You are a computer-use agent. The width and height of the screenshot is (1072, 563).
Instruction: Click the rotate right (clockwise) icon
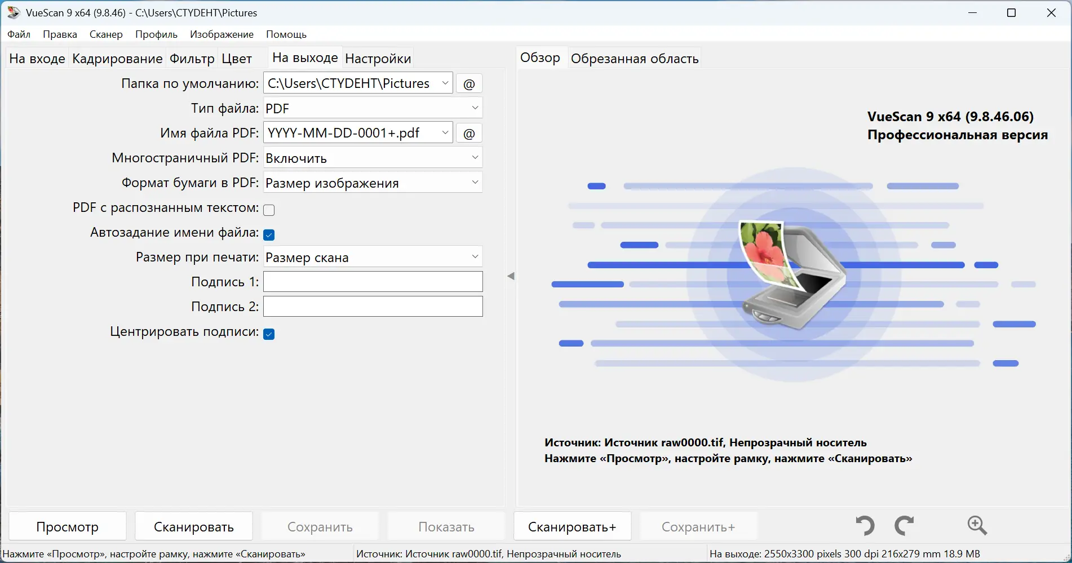point(905,525)
